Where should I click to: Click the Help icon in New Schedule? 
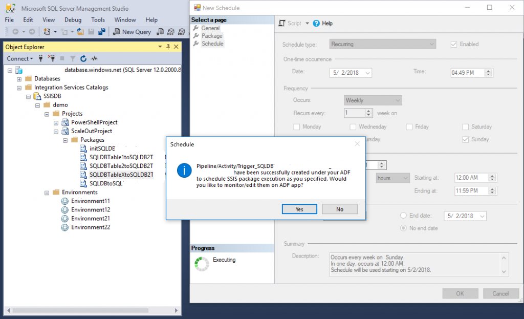pyautogui.click(x=317, y=24)
